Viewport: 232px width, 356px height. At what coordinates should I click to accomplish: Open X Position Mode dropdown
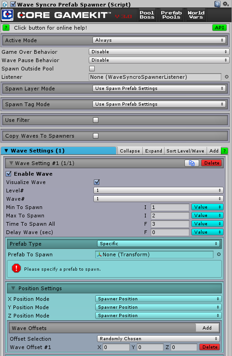coord(159,299)
